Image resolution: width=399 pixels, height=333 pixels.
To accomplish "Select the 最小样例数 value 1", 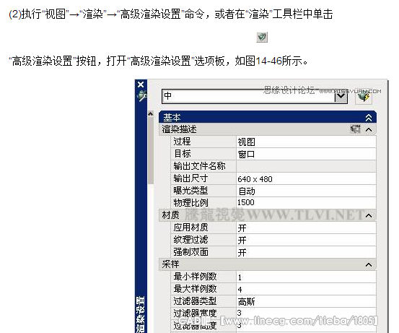I will coord(306,277).
